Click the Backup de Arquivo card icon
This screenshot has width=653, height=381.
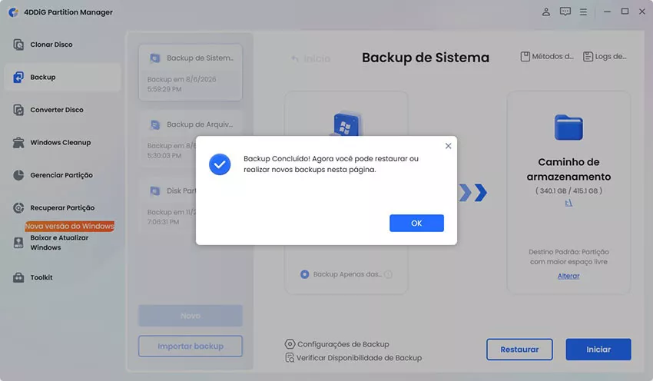click(155, 124)
